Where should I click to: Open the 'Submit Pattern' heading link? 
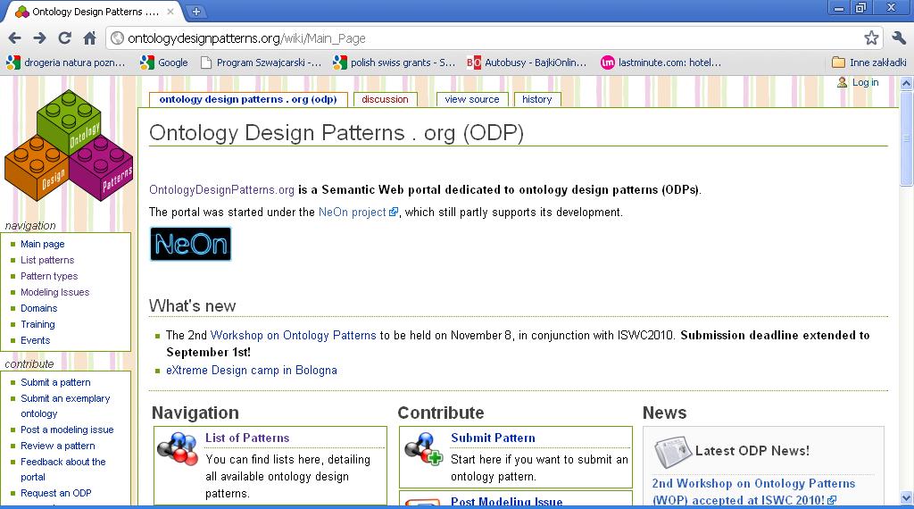pyautogui.click(x=493, y=438)
